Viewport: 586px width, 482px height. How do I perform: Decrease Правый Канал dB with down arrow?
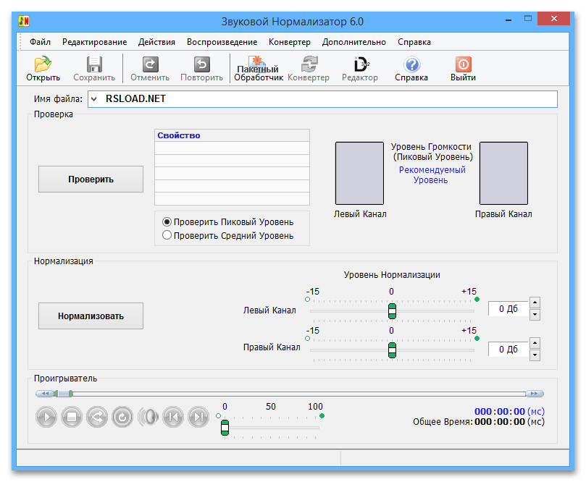click(535, 355)
